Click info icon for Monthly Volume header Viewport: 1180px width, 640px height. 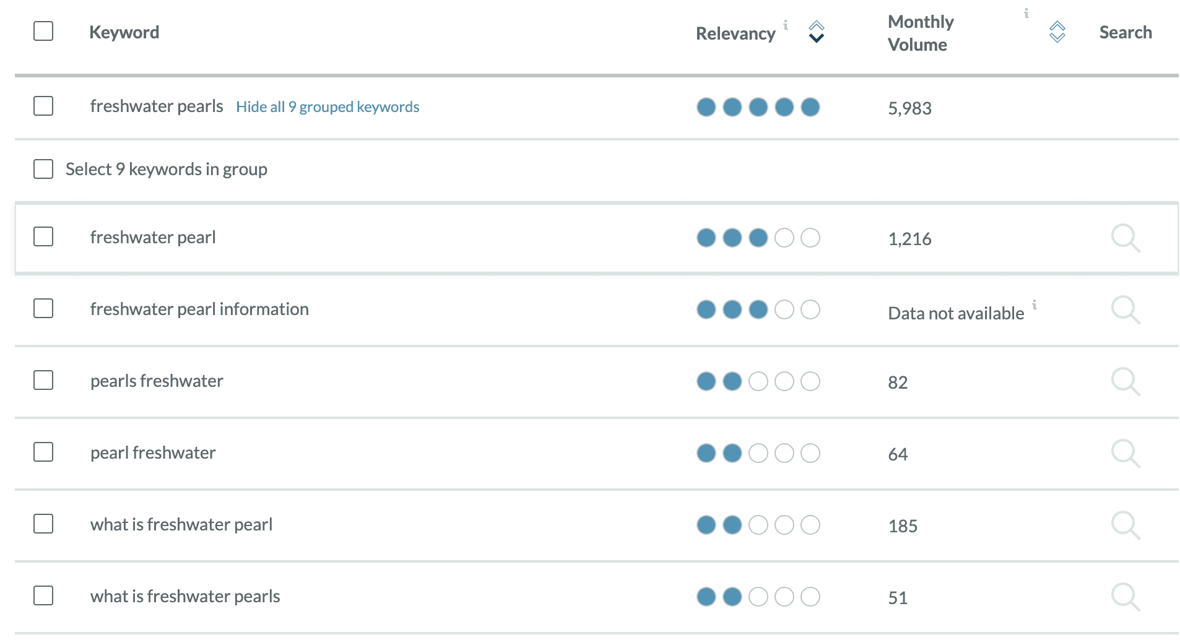click(x=1026, y=13)
